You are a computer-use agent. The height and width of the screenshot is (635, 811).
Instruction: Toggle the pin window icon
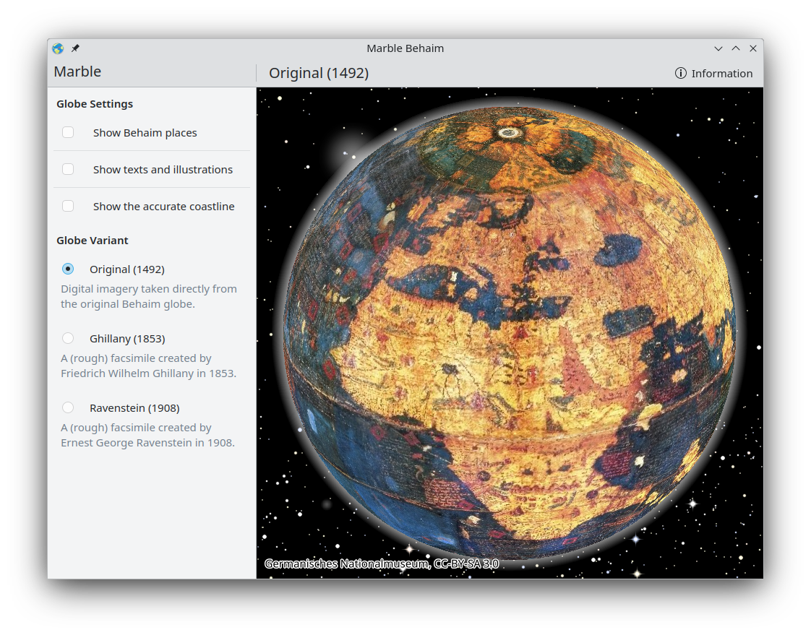tap(75, 48)
